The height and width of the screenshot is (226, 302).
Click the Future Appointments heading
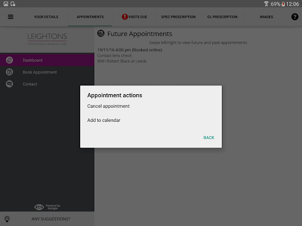(140, 34)
